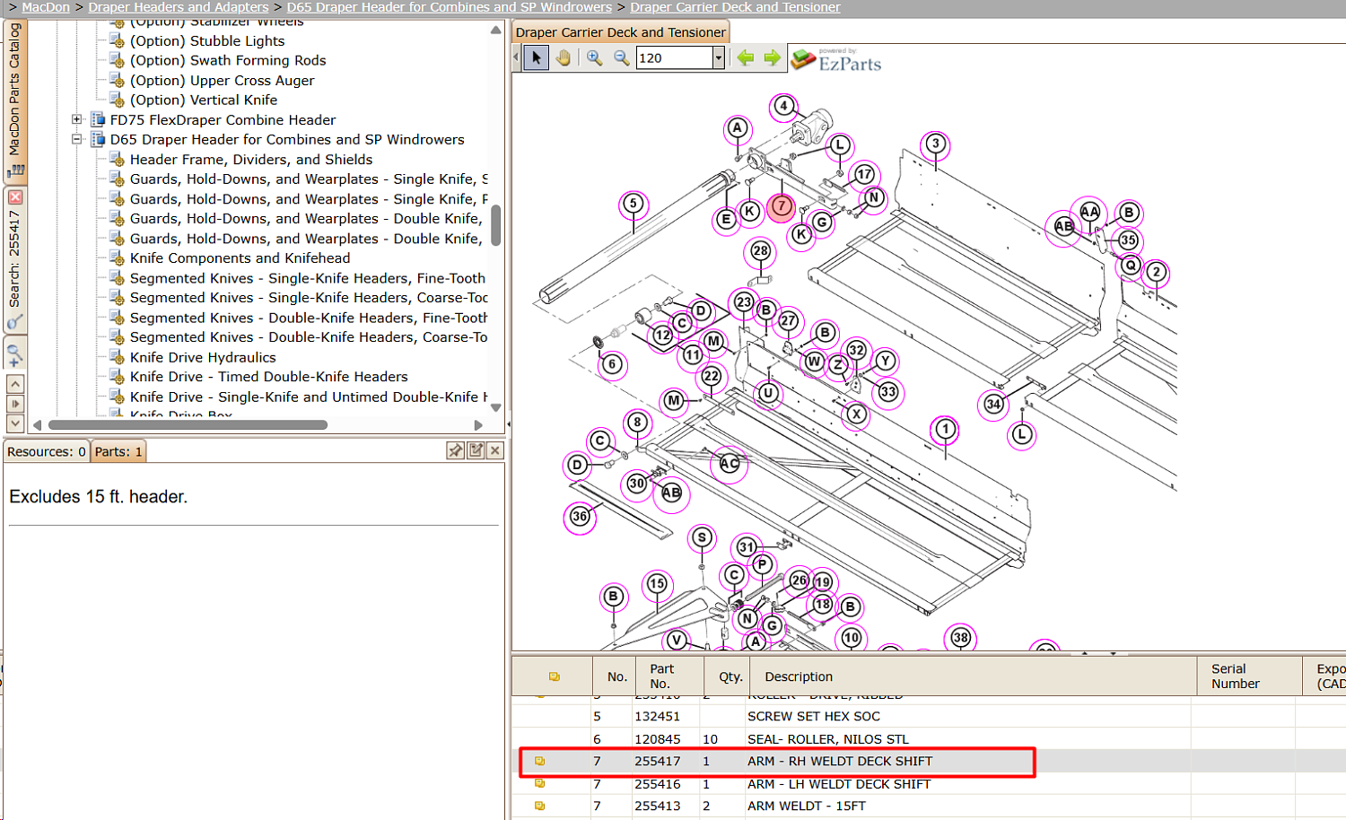Follow the MacDon breadcrumb link

click(x=46, y=7)
